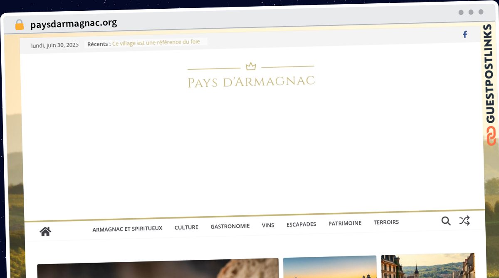Open the Facebook page icon
499x278 pixels.
pyautogui.click(x=465, y=34)
